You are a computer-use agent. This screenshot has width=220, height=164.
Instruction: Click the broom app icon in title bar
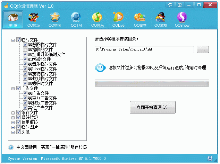point(6,6)
